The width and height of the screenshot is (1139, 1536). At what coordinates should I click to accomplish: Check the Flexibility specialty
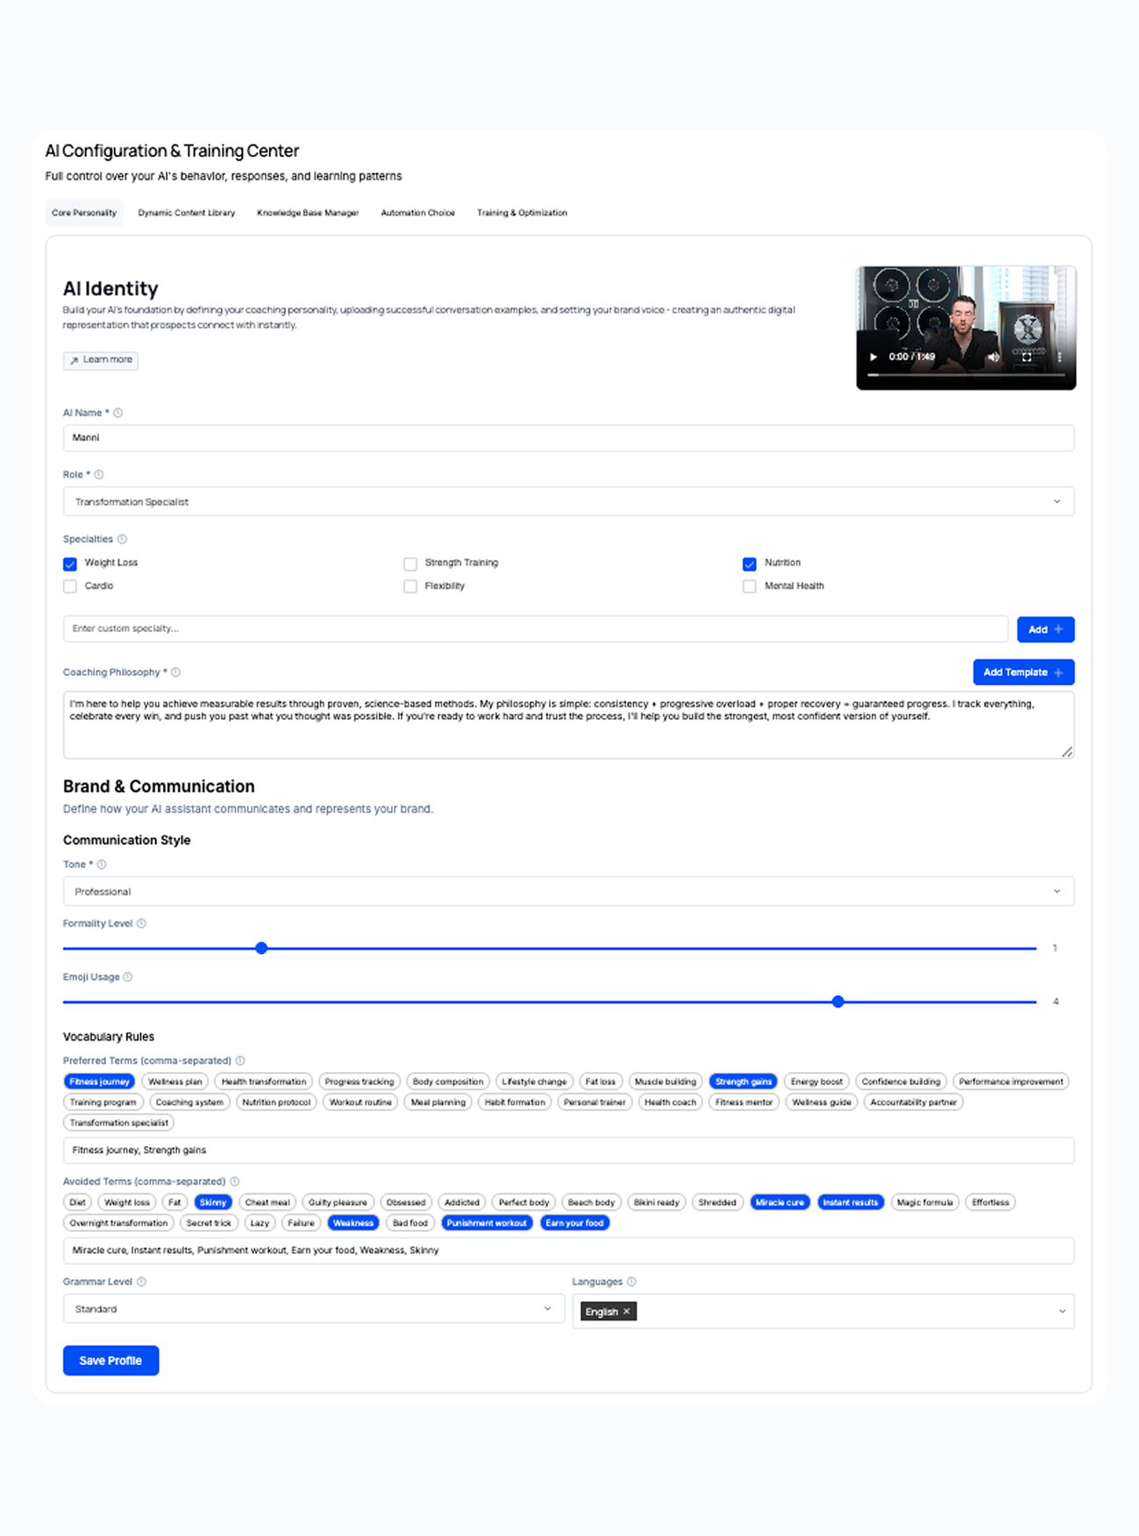[x=410, y=587]
